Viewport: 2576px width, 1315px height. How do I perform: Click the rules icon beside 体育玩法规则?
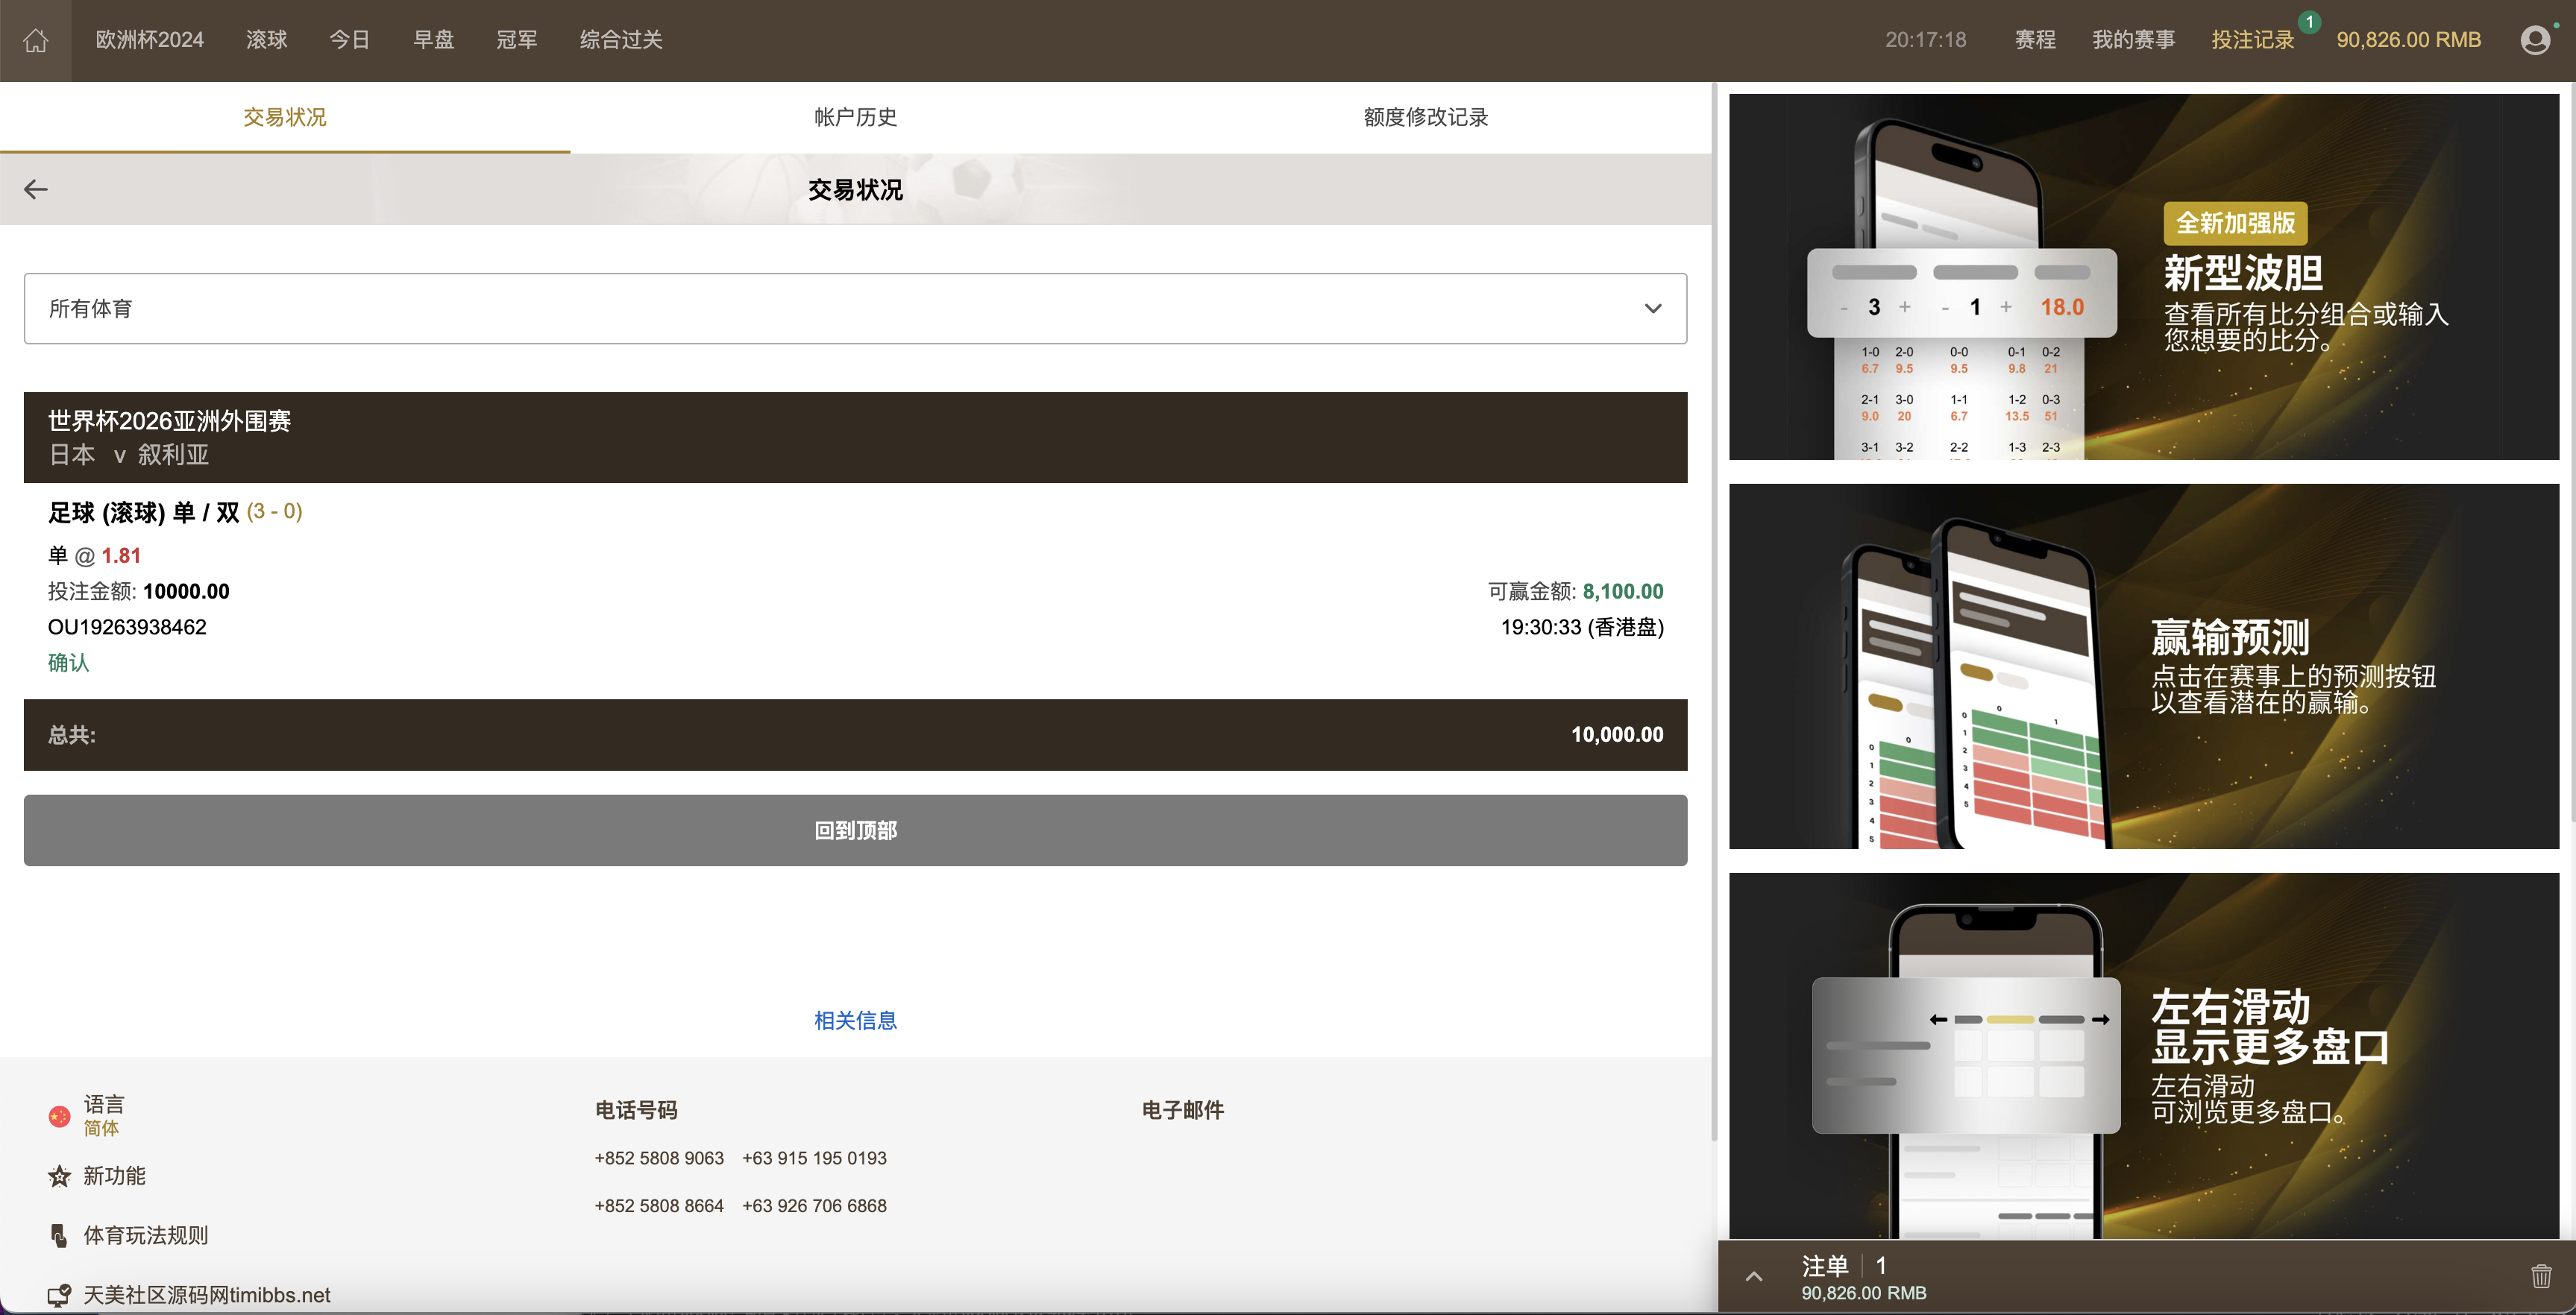(59, 1235)
